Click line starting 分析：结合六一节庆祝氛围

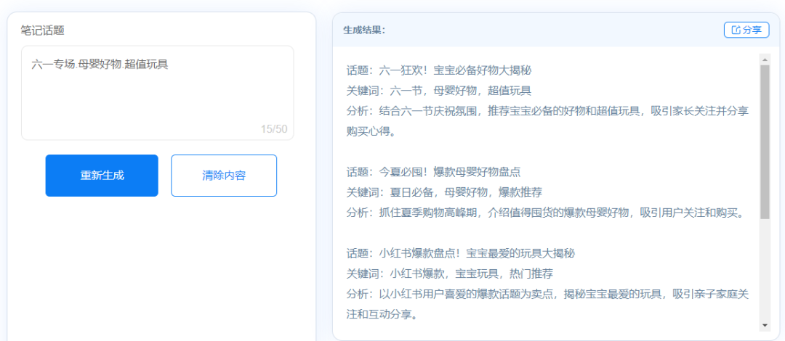(x=547, y=111)
